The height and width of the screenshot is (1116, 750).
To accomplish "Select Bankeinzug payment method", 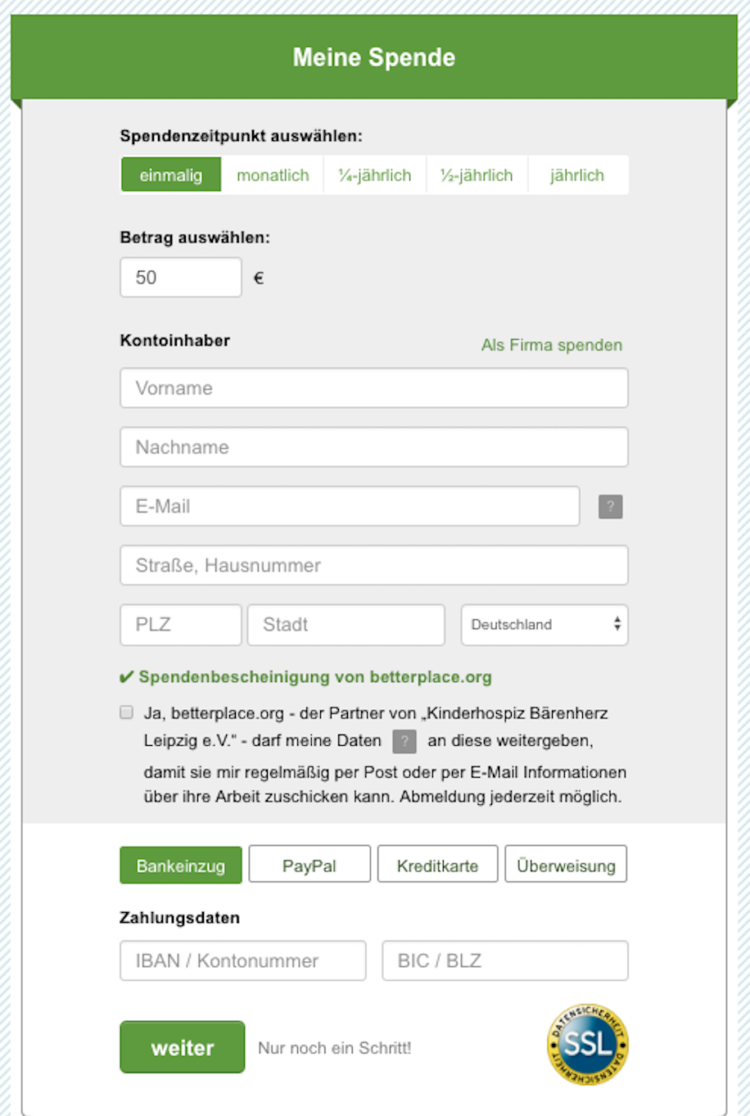I will click(181, 865).
